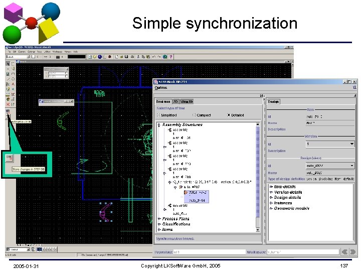Expand the Items tree node
361x271 pixels.
159,229
